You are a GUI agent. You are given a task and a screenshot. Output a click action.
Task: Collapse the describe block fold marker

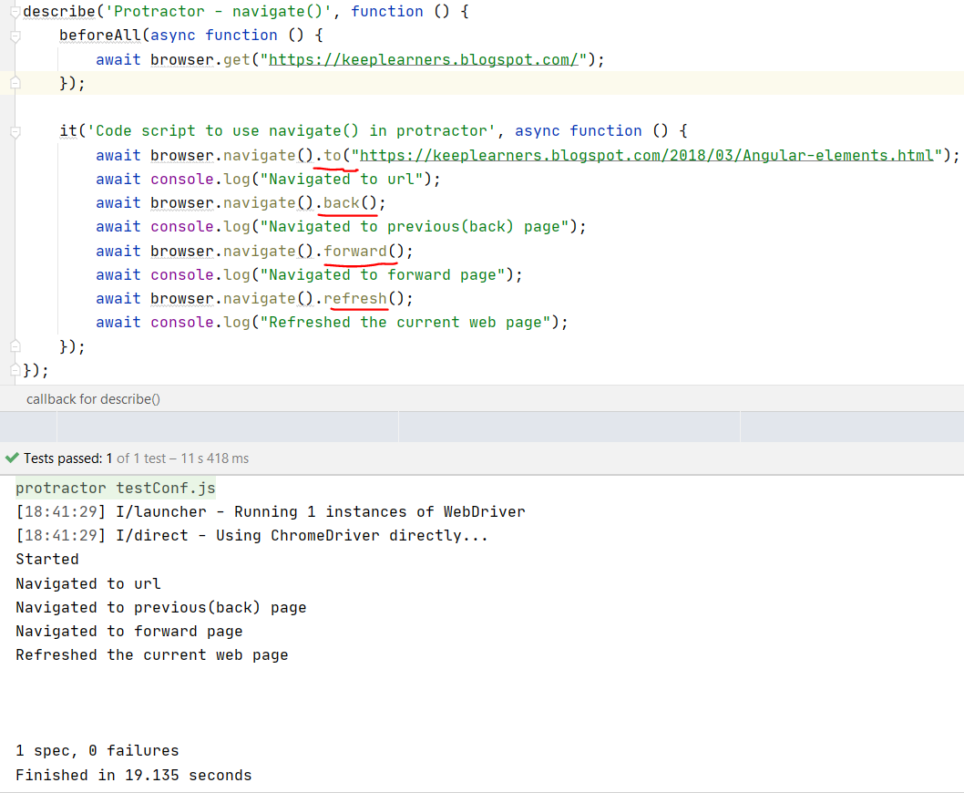coord(15,12)
